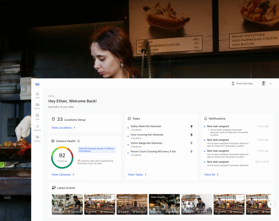Viewport: 279px width, 221px height.
Task: Click the phone icon beside Download App
Action: [233, 83]
